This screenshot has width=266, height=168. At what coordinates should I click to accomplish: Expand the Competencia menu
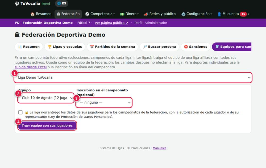[x=100, y=14]
